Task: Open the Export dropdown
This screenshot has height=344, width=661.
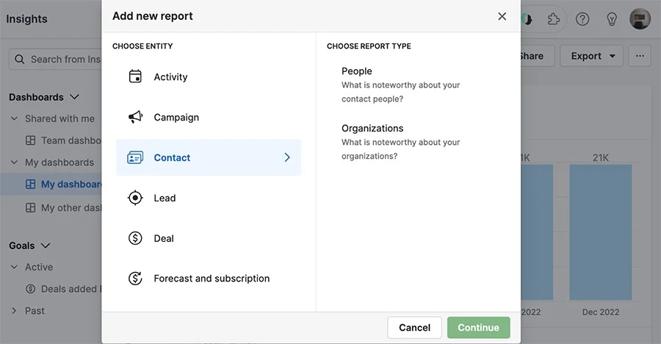Action: pos(591,56)
